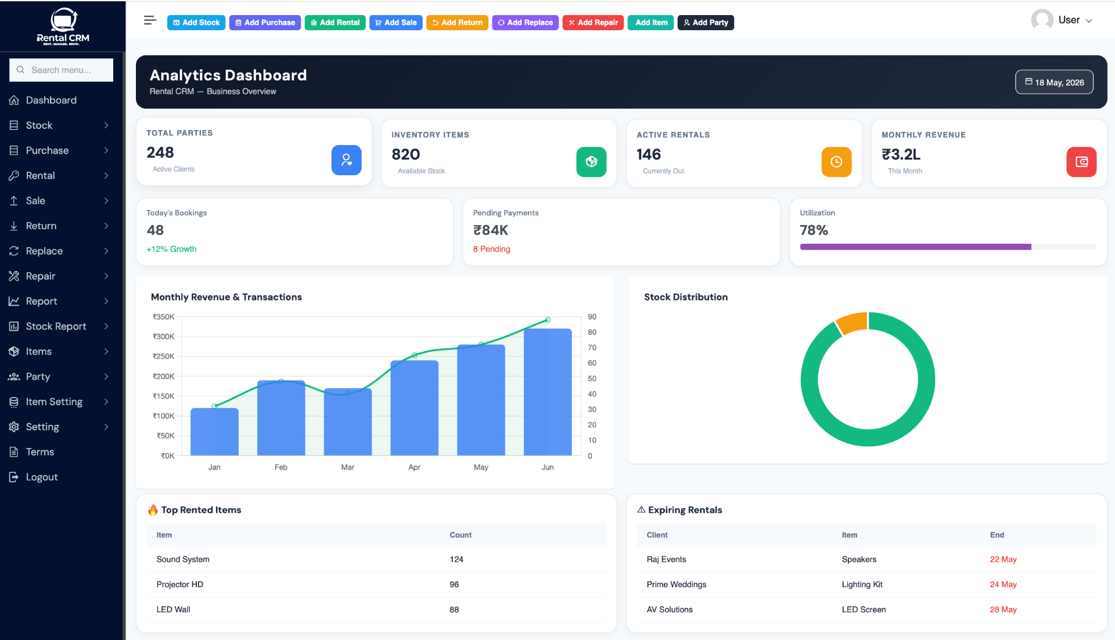Click the Add Repair button
This screenshot has width=1115, height=640.
point(593,23)
